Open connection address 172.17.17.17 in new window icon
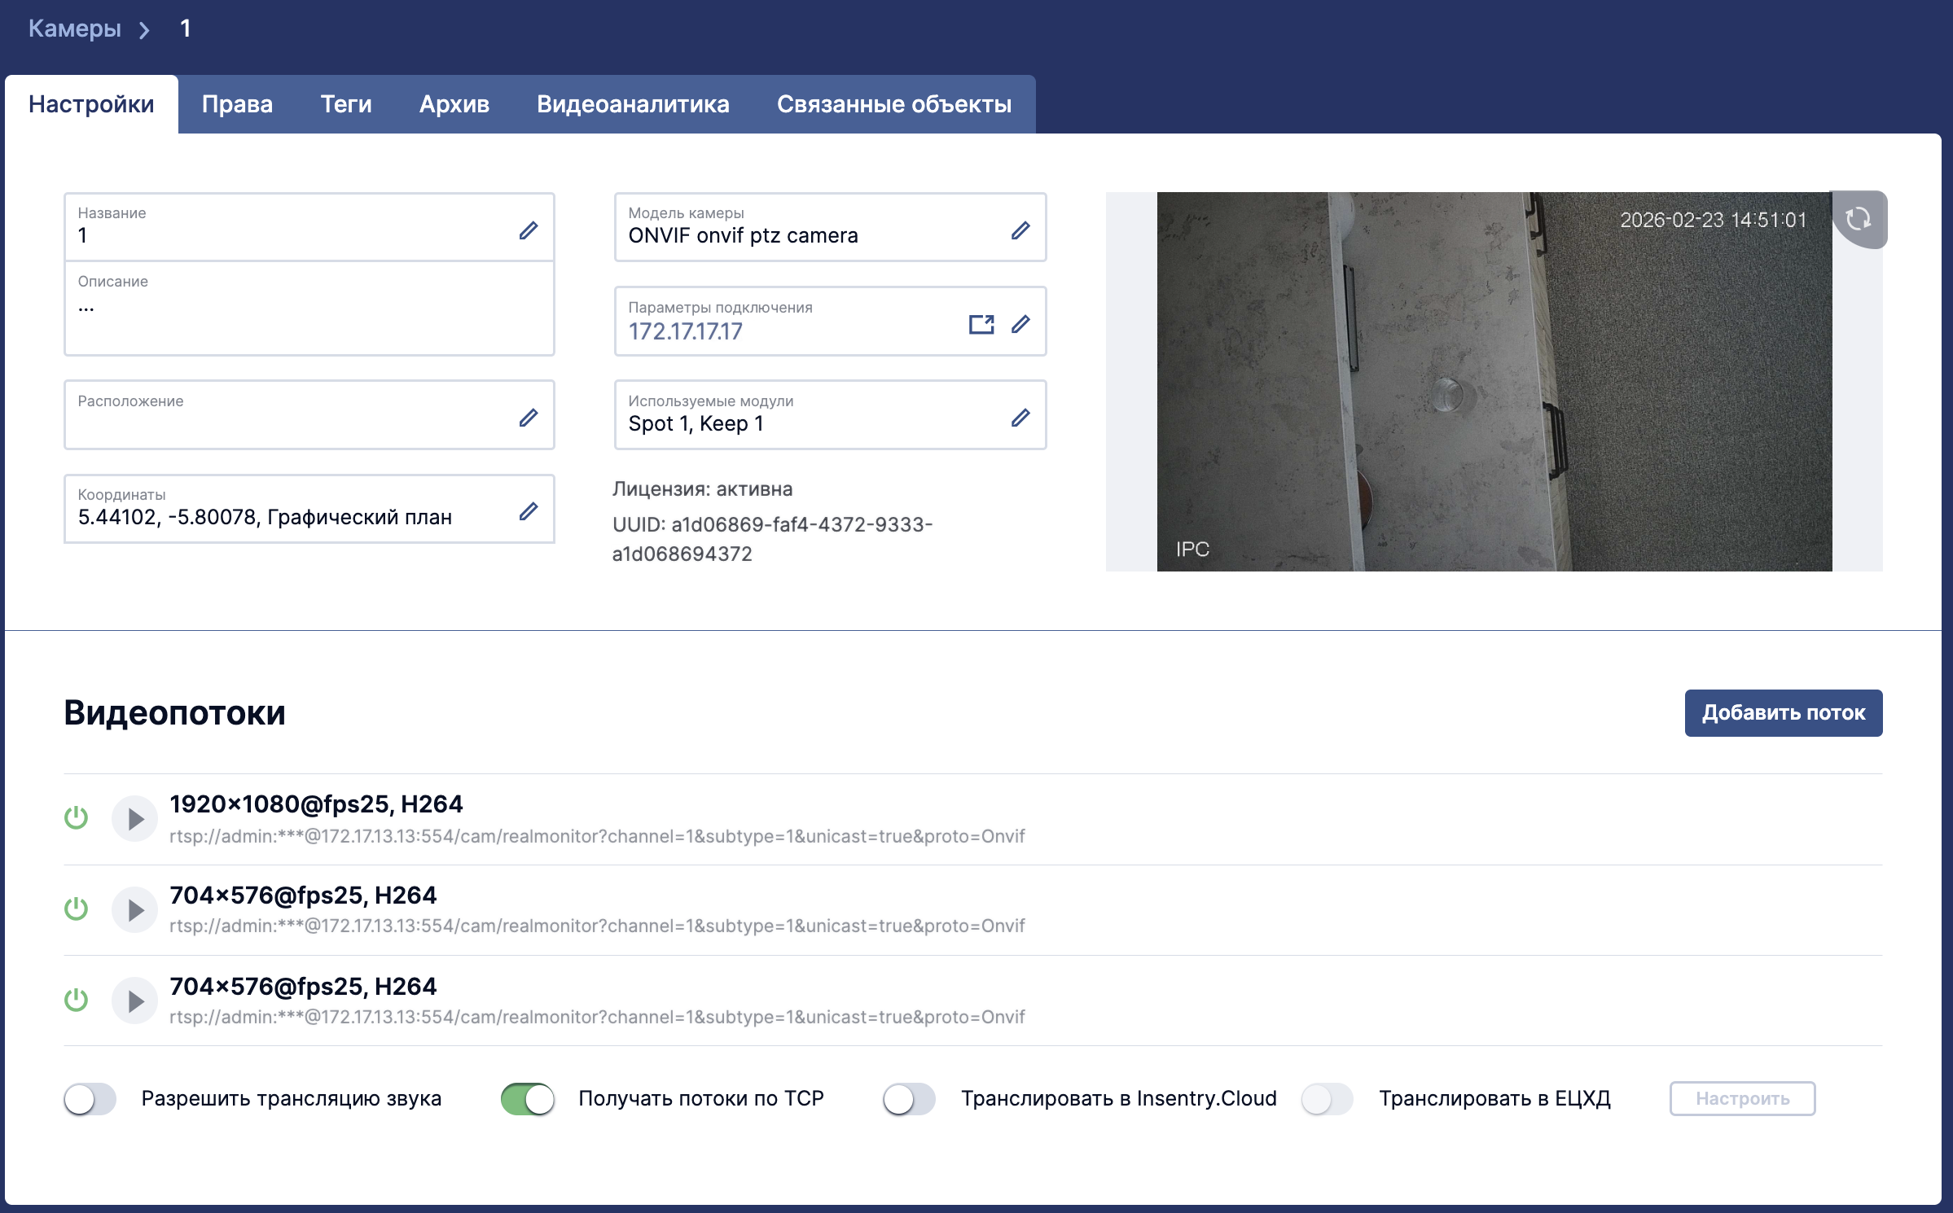Screen dimensions: 1953x1213 tap(981, 325)
